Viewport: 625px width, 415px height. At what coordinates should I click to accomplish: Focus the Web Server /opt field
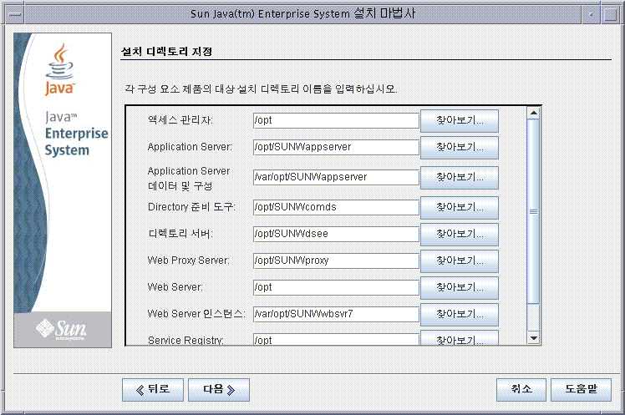[x=336, y=287]
